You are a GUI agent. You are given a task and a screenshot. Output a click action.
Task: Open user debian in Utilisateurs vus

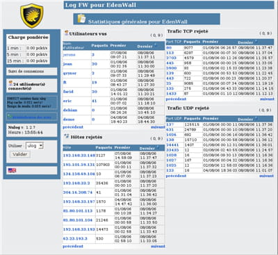[x=70, y=110]
